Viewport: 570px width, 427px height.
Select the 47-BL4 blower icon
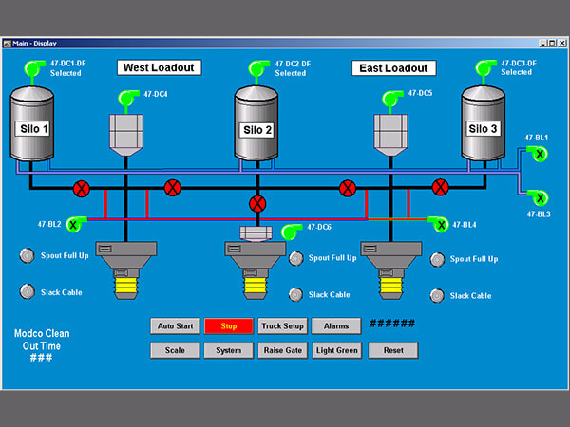[x=439, y=224]
